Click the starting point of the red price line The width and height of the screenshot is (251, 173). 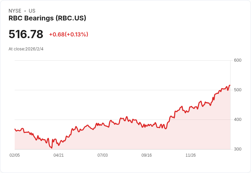point(15,129)
